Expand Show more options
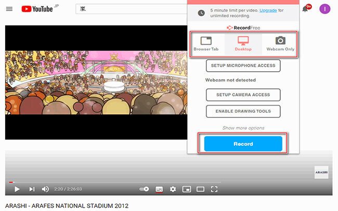338x211 pixels. pyautogui.click(x=243, y=128)
